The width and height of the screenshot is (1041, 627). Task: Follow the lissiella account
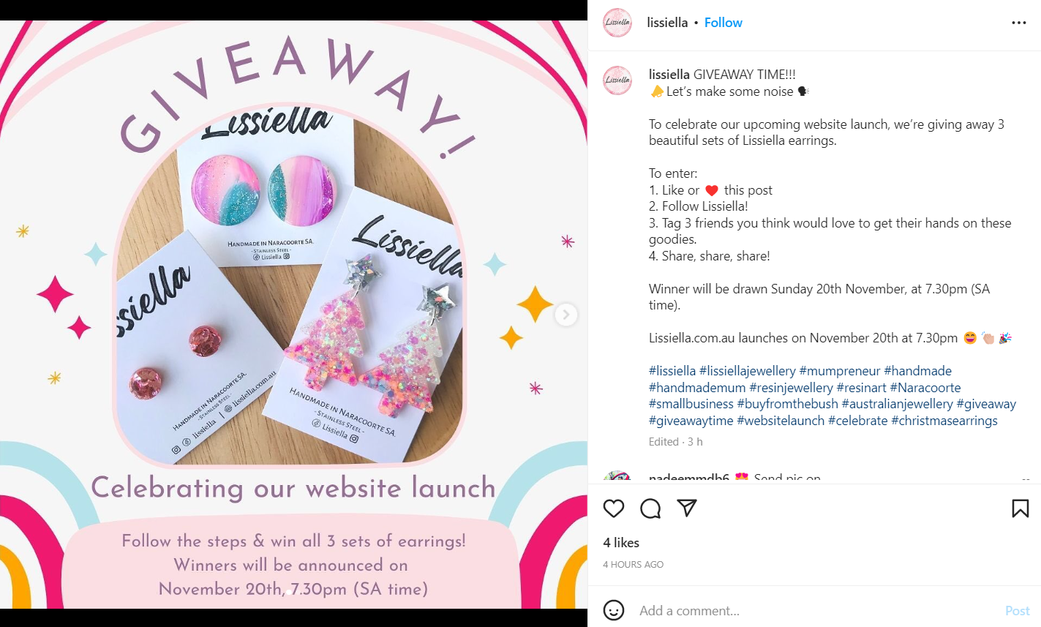723,23
